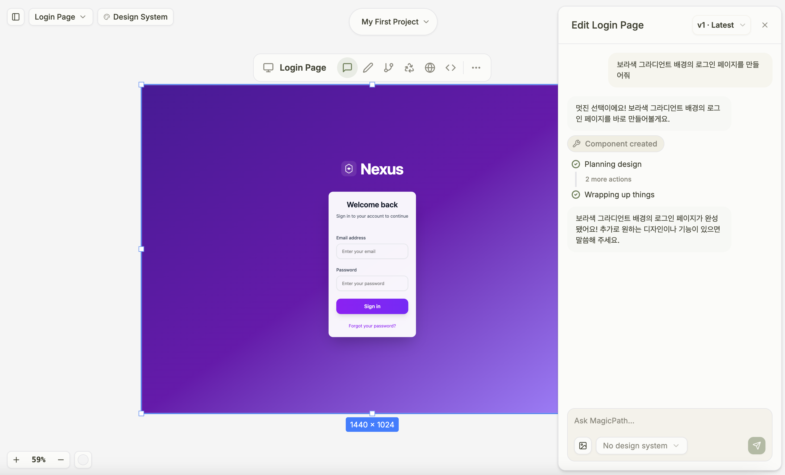
Task: Toggle the Wrapping up things checkmark
Action: tap(576, 195)
